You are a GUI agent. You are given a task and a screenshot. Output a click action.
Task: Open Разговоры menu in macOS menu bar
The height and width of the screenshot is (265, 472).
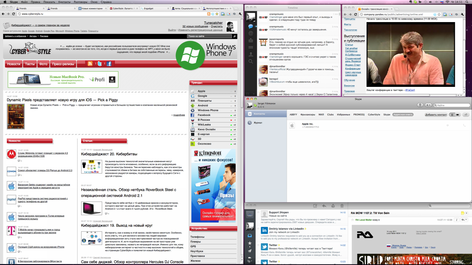click(x=81, y=2)
